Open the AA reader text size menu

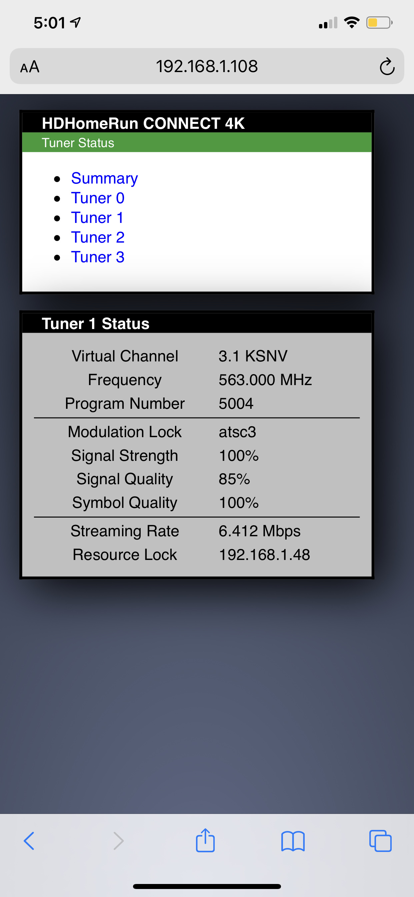coord(30,66)
